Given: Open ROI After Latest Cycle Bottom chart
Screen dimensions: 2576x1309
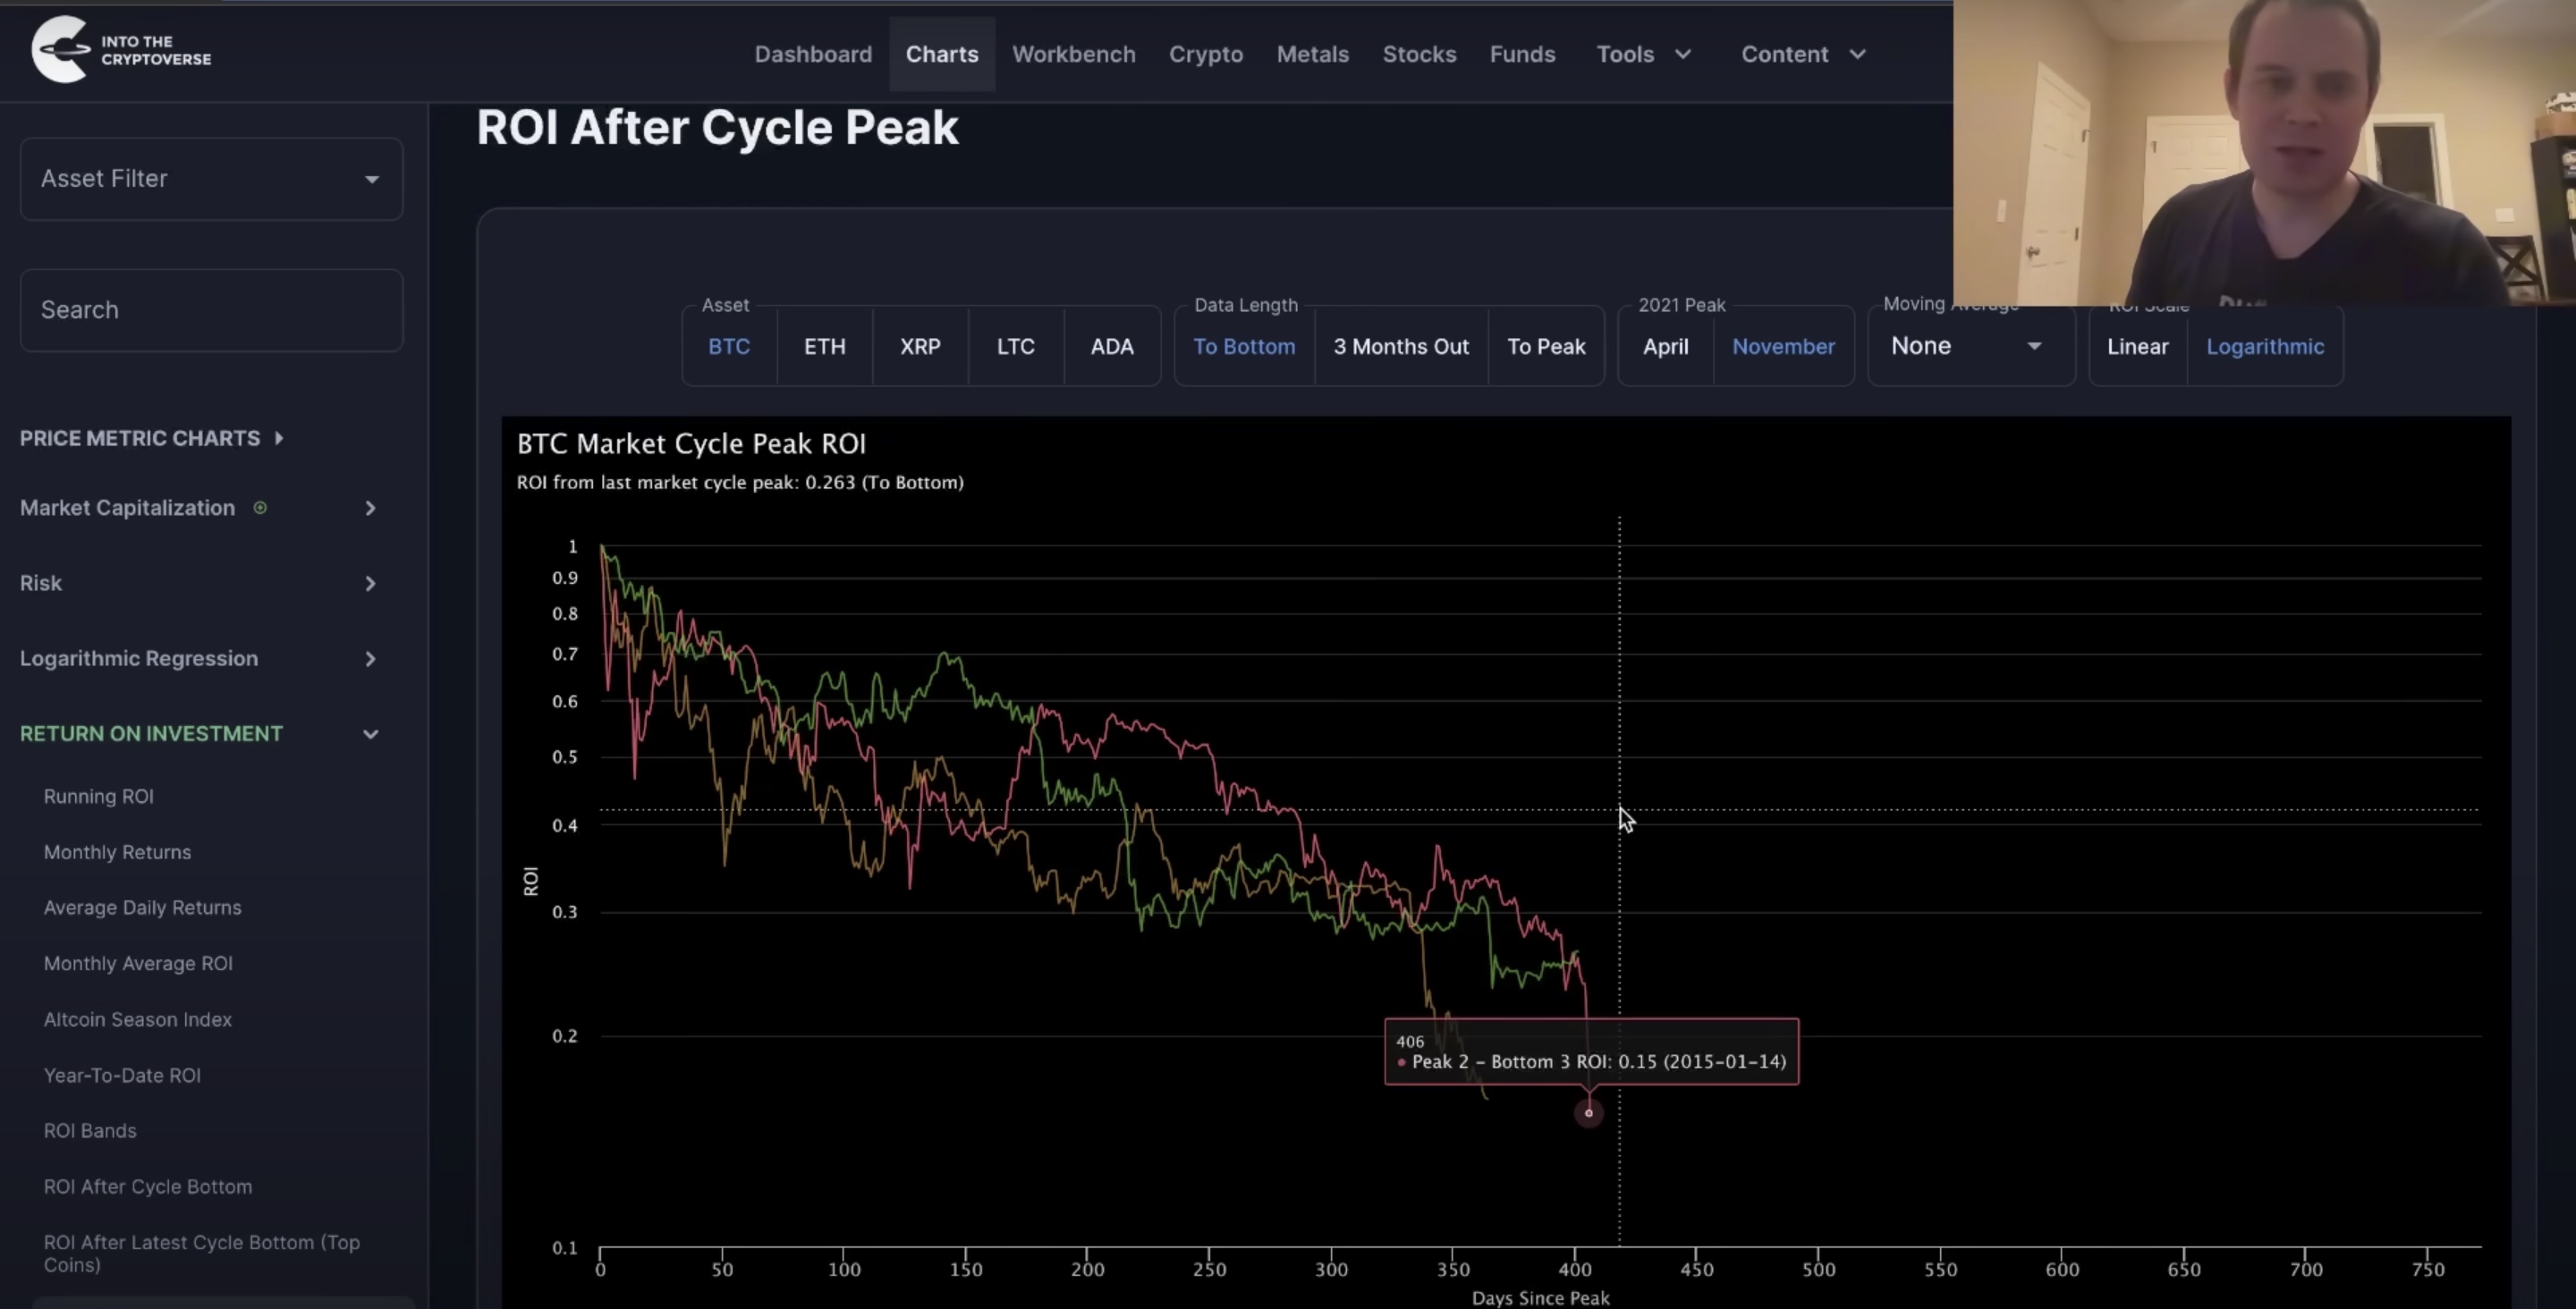Looking at the screenshot, I should point(201,1253).
